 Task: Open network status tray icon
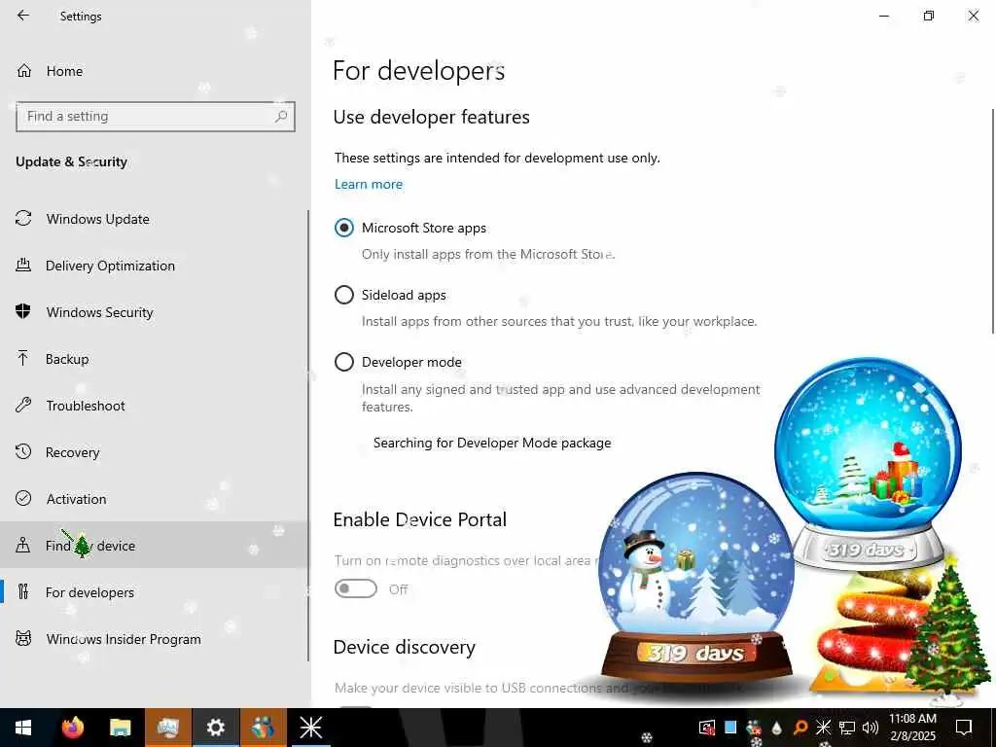[x=847, y=728]
